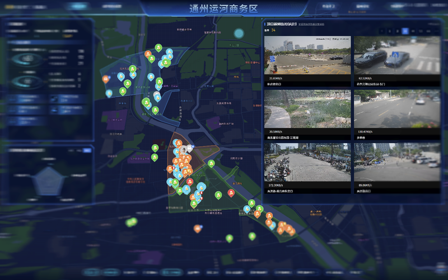Click the glowing cyan circle on the map

(239, 34)
